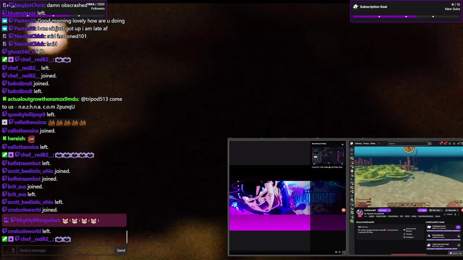This screenshot has height=260, width=463.
Task: Focus the Twitch search field
Action: point(408,143)
